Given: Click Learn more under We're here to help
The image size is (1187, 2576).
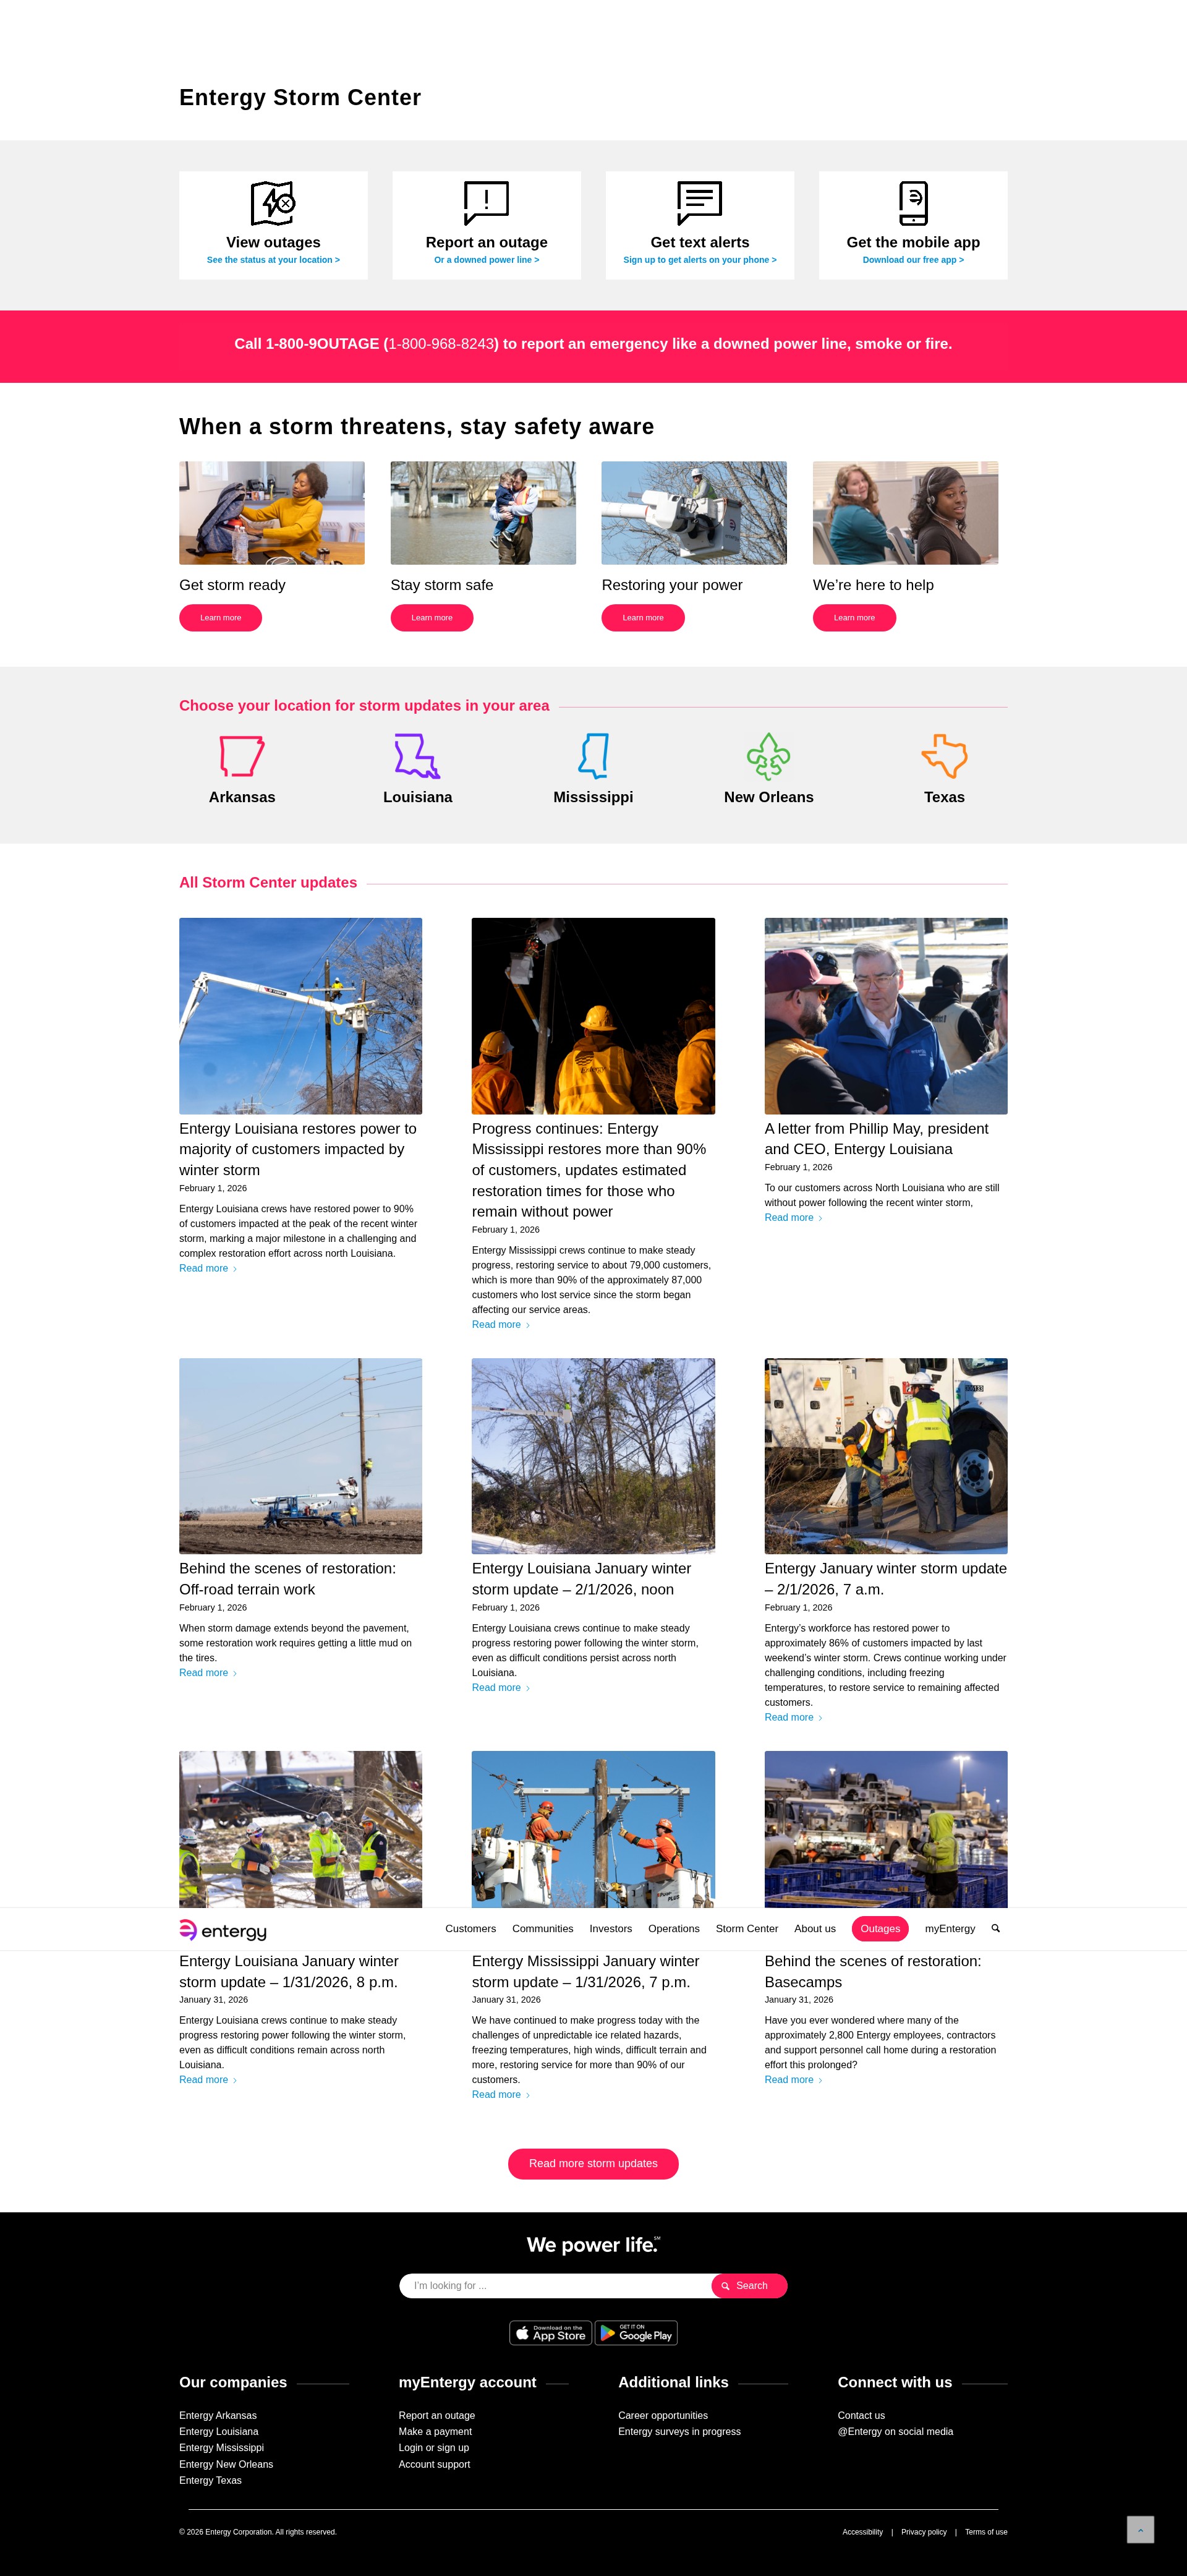Looking at the screenshot, I should point(854,617).
